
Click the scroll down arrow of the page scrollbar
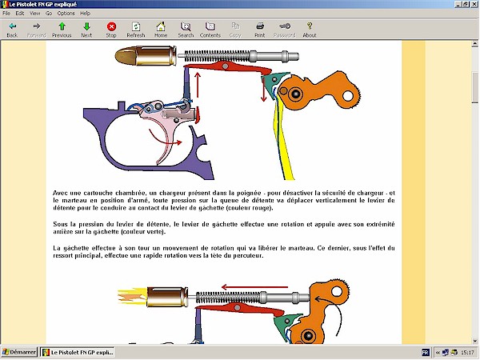(x=474, y=339)
